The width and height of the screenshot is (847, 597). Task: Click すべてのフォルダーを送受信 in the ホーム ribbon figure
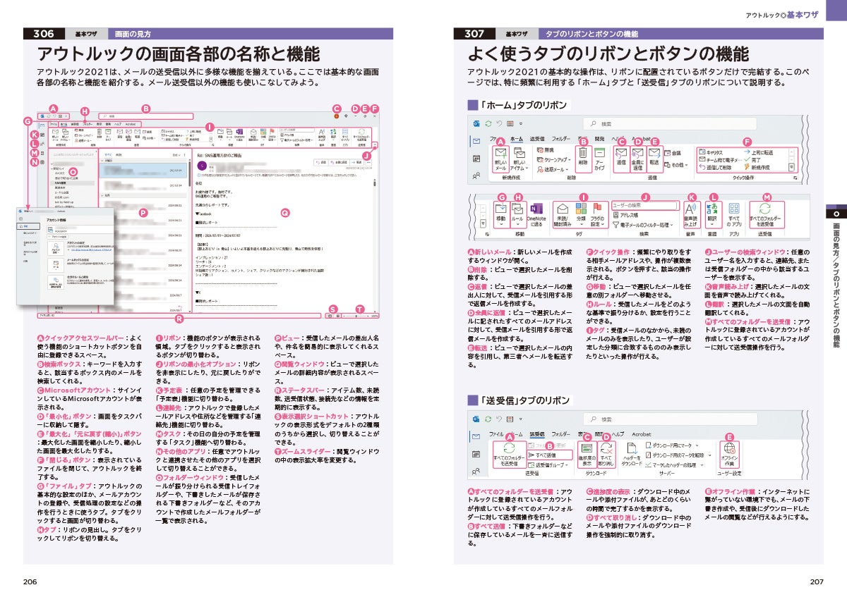tap(767, 214)
